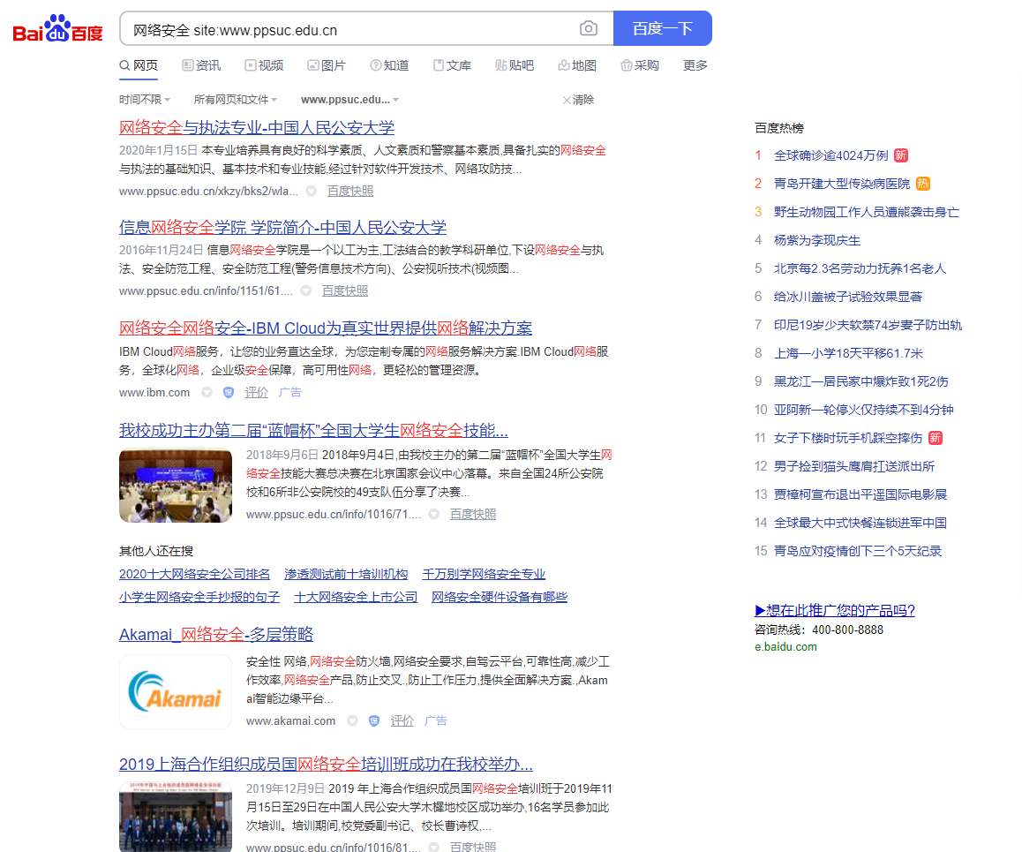Switch to the 资讯 tab
Screen dimensions: 1022x852
tap(201, 65)
